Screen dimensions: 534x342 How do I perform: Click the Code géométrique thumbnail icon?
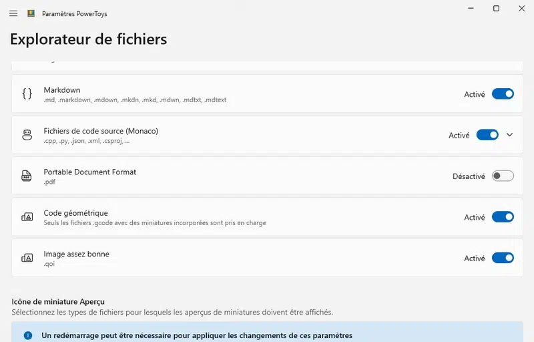click(27, 217)
